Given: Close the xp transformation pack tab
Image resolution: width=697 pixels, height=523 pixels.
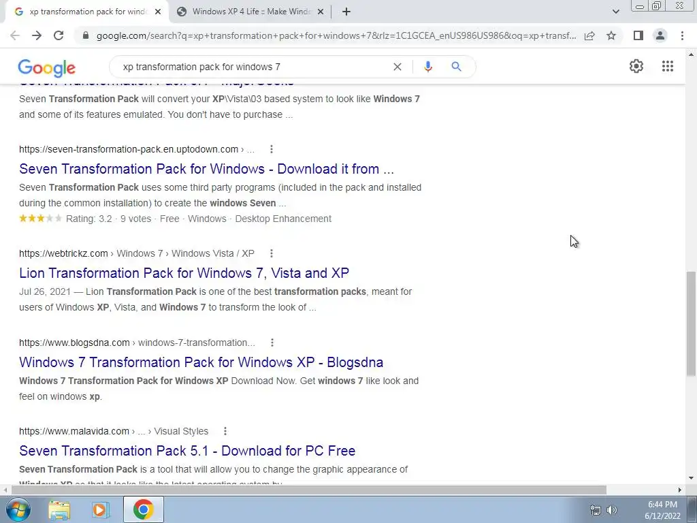Looking at the screenshot, I should pyautogui.click(x=158, y=12).
